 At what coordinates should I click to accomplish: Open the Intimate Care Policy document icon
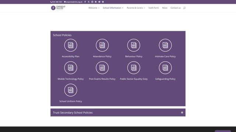coord(165,45)
